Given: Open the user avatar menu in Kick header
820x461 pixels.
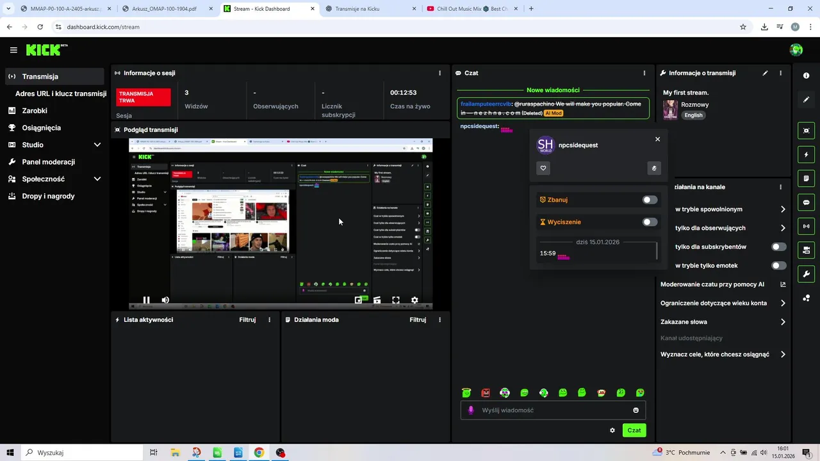Looking at the screenshot, I should tap(796, 50).
